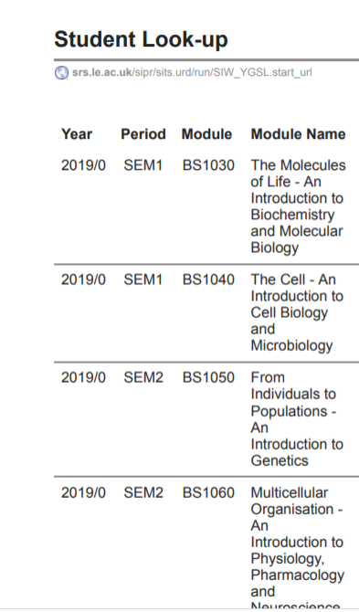Click SEM2 period in BS1050 row

(x=143, y=377)
